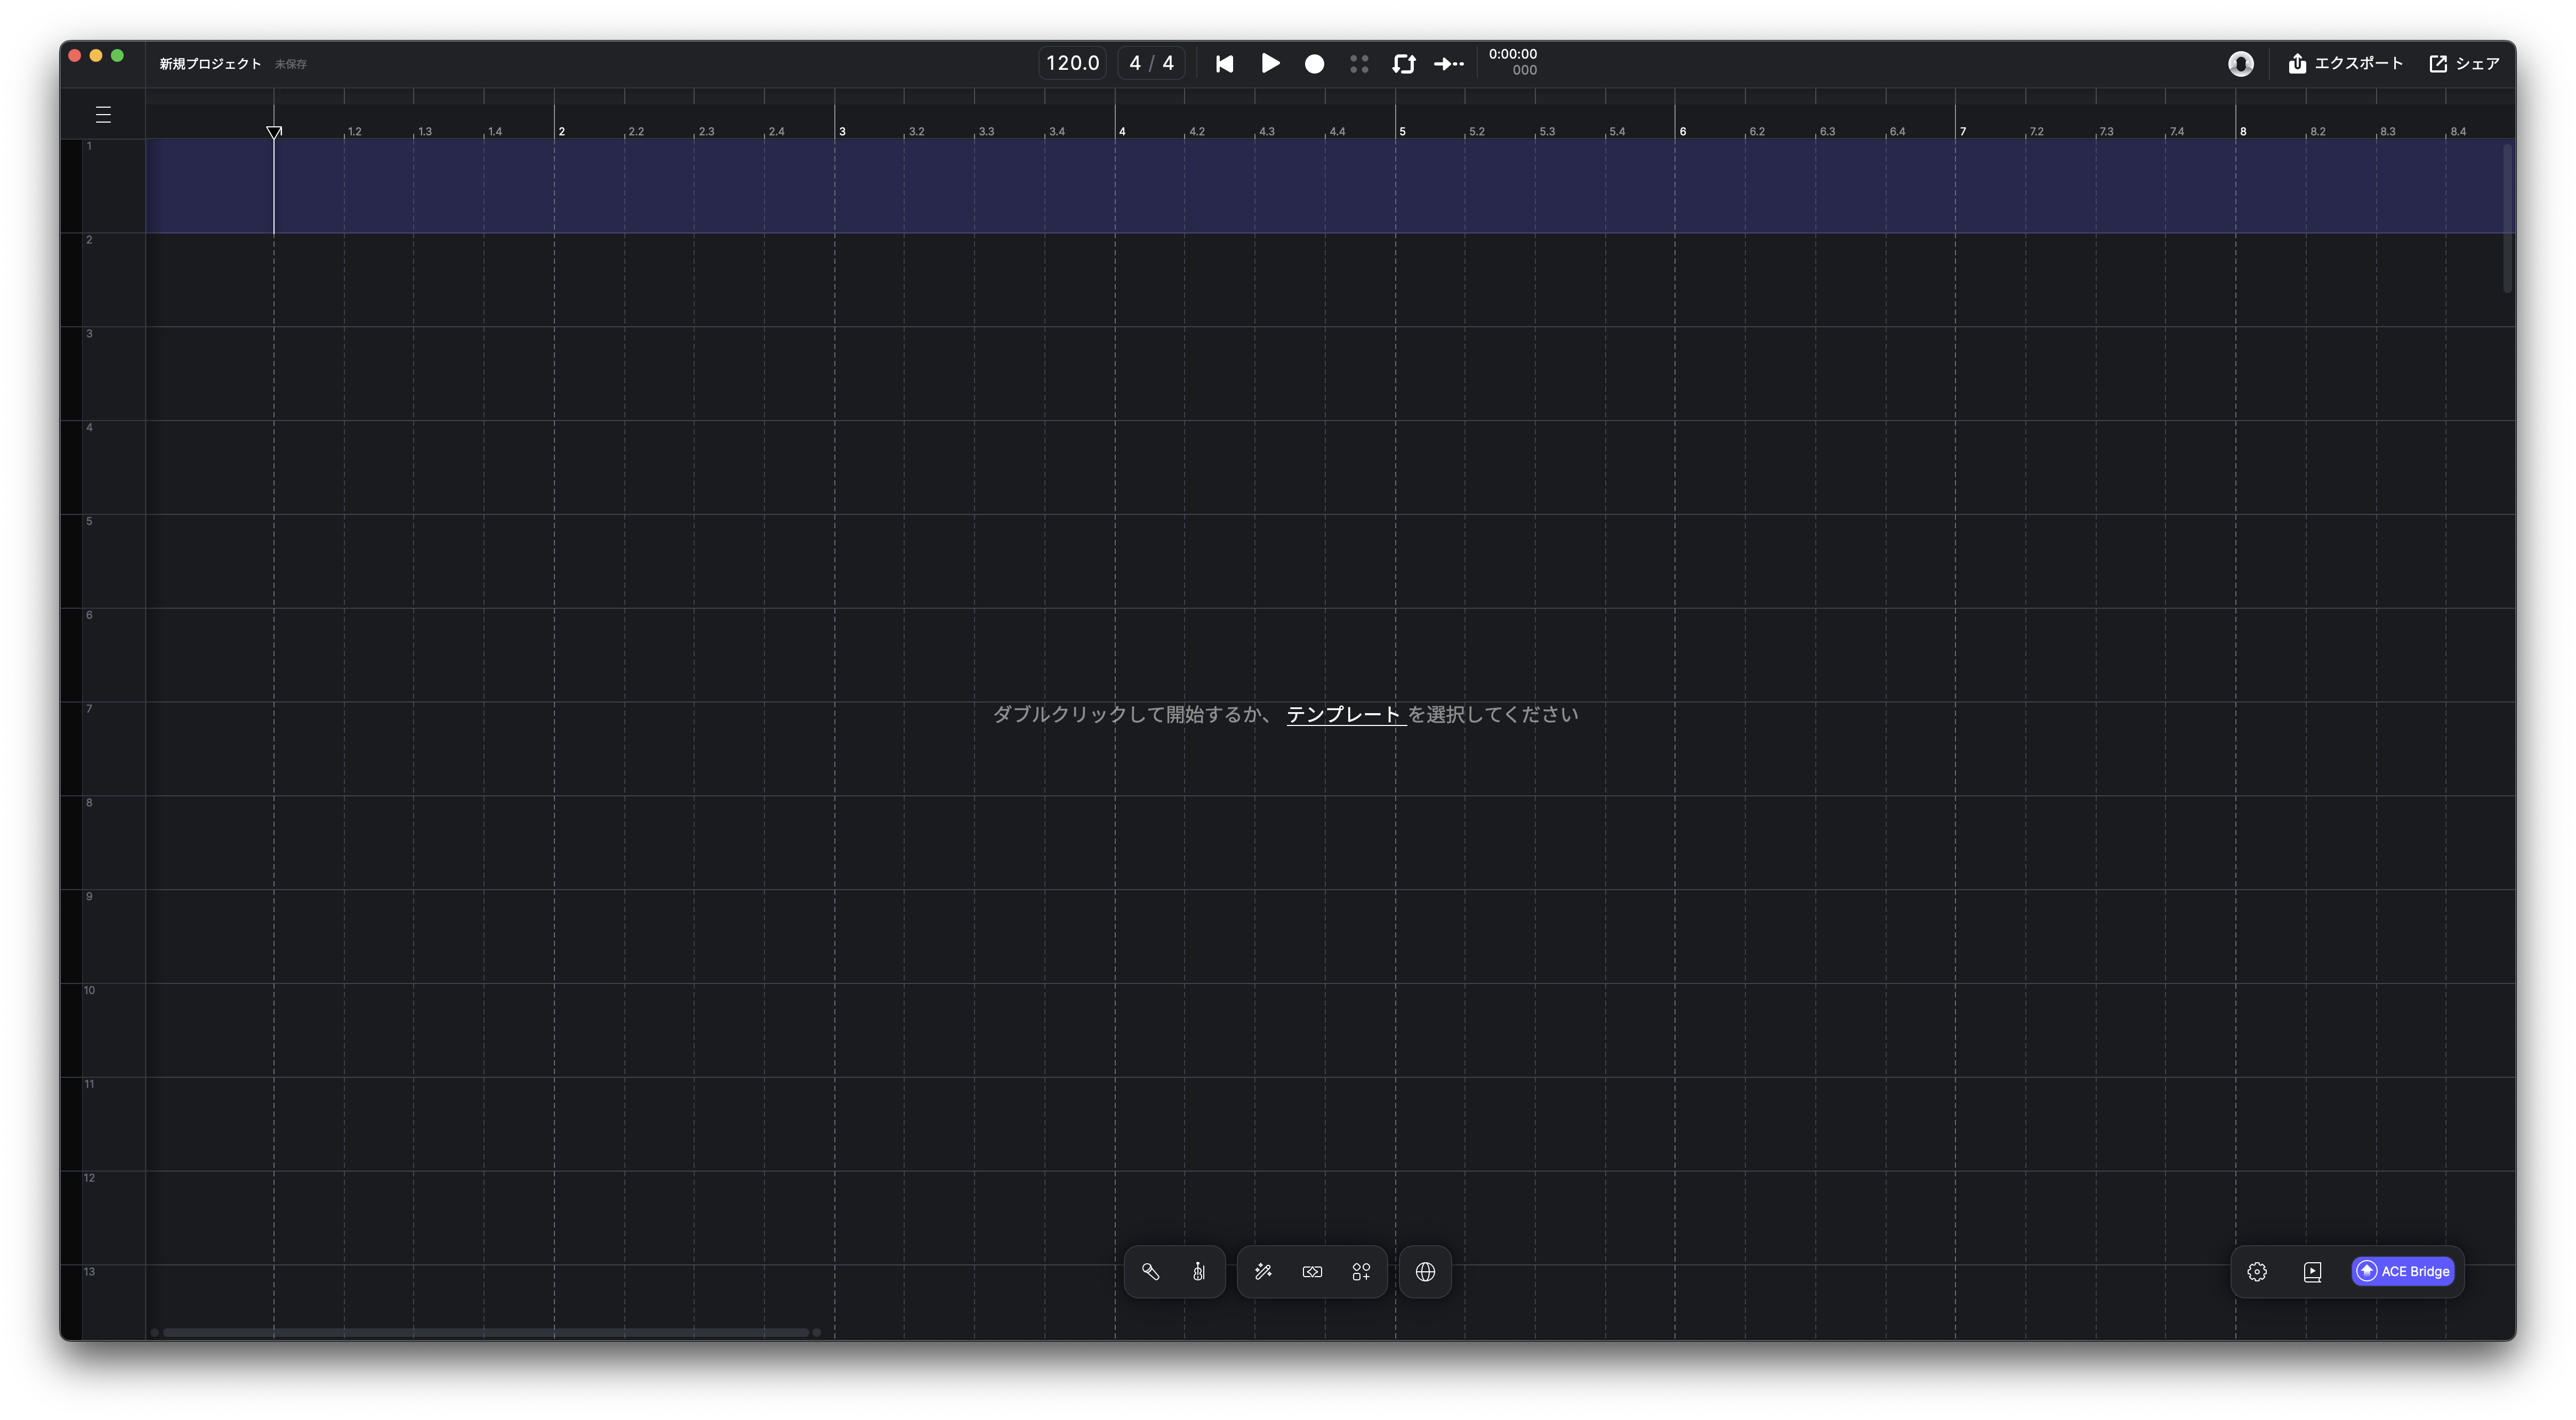Open the シェア share option

(2465, 64)
